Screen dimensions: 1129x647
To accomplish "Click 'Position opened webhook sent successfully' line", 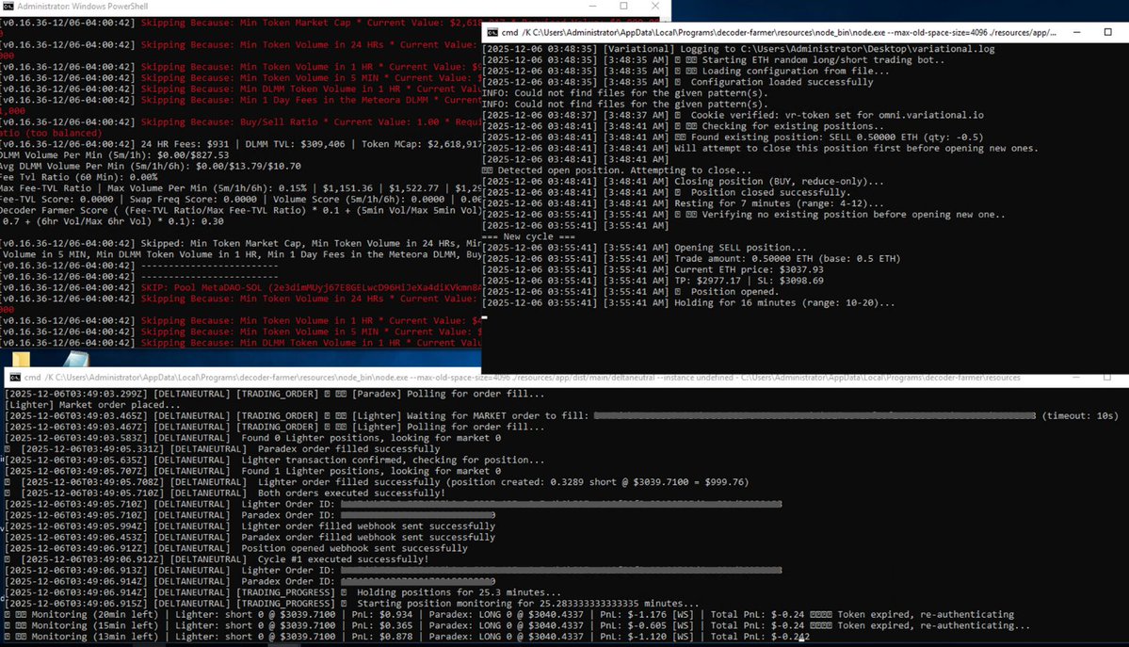I will point(236,548).
